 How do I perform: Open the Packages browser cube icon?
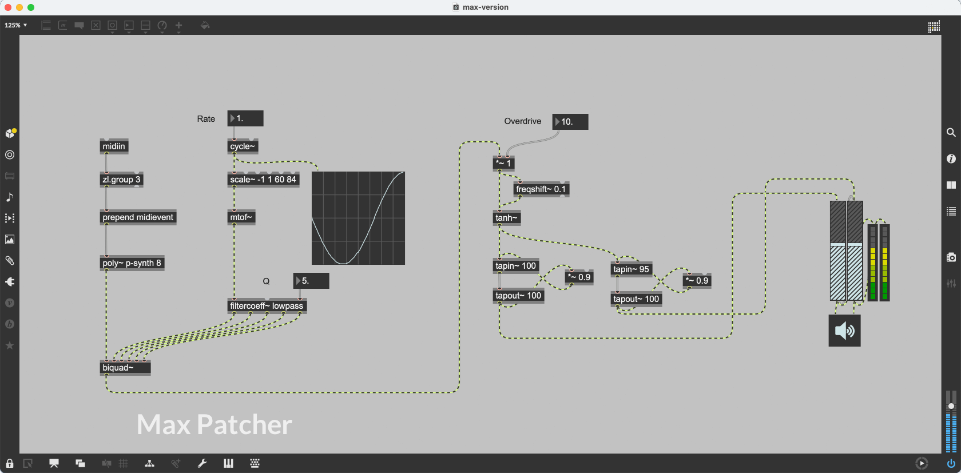[10, 133]
